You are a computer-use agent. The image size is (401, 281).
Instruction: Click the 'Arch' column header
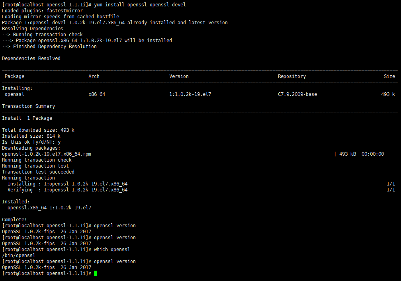[94, 76]
